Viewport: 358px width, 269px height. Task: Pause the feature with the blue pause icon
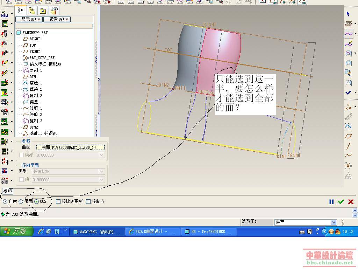tap(331, 202)
